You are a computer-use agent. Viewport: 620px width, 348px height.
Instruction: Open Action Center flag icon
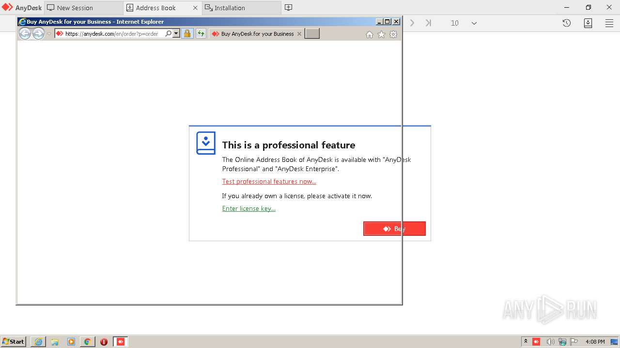[574, 342]
